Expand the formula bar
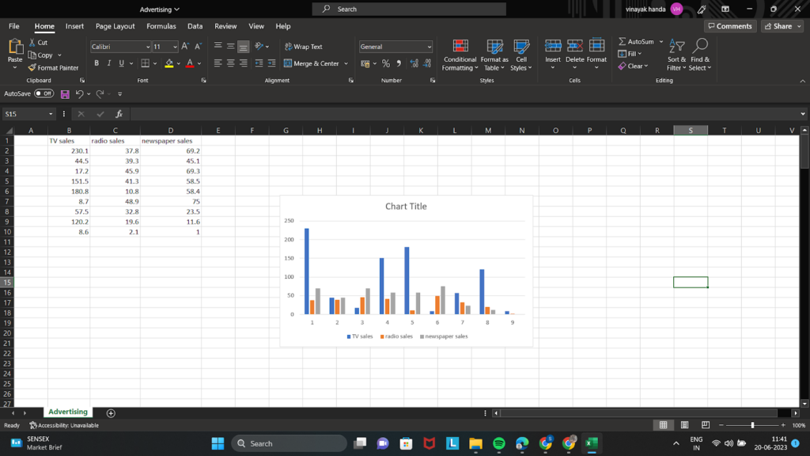 click(x=803, y=114)
